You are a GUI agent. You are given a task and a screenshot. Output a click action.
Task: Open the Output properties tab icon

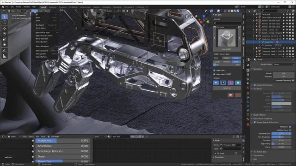(x=248, y=75)
